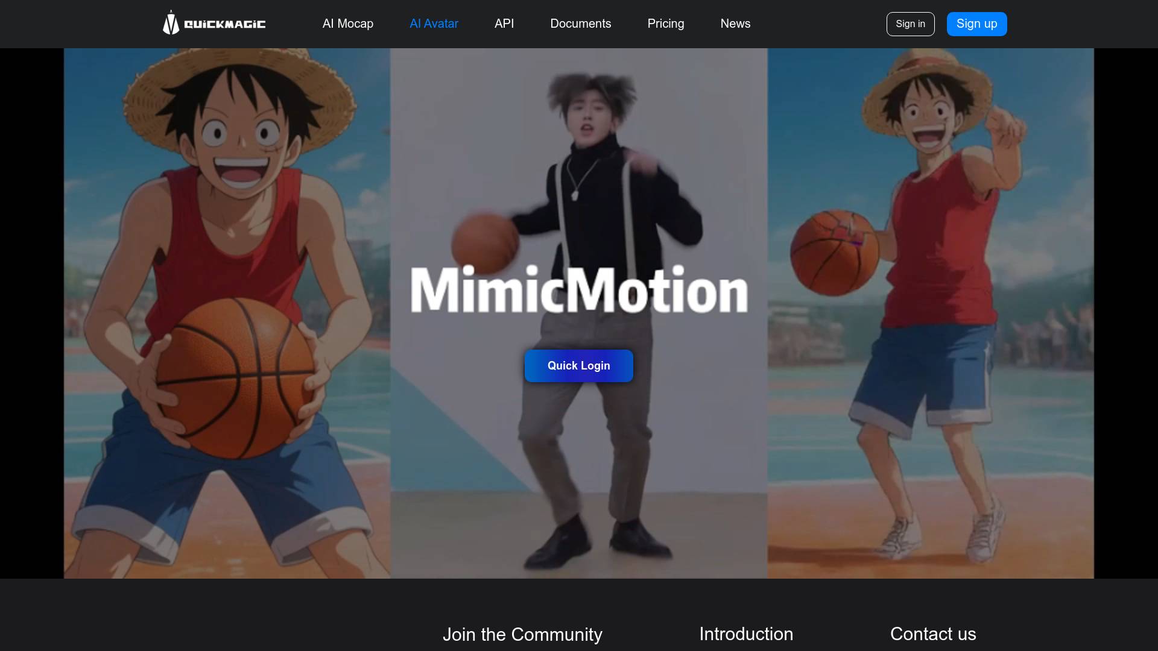Image resolution: width=1158 pixels, height=651 pixels.
Task: Click the Contact us footer heading
Action: [933, 634]
